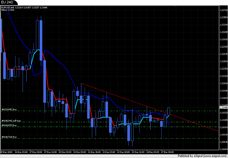Click the 15 Dec 2010 date label
The height and width of the screenshot is (158, 228).
pos(7,152)
